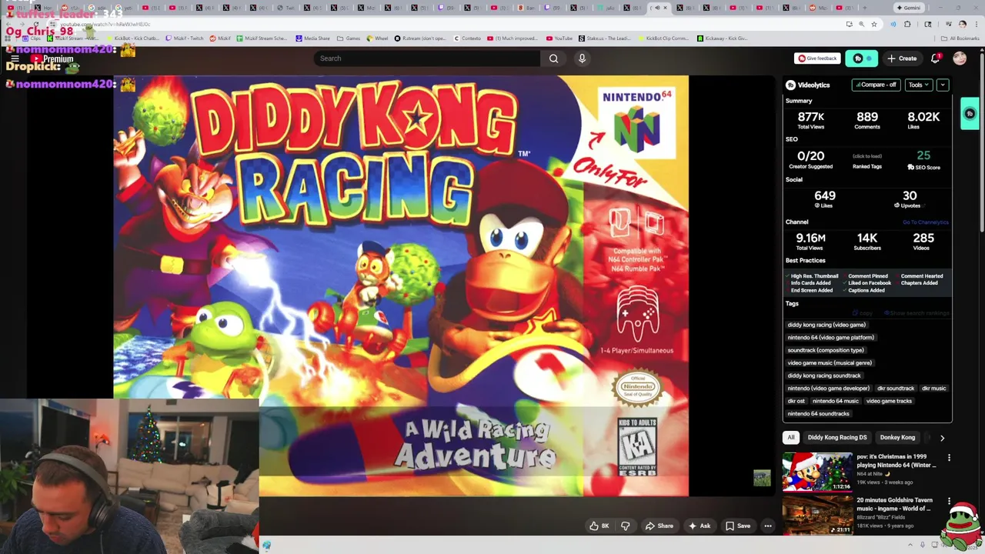Click the Chrome address bar URL
This screenshot has height=554, width=985.
click(105, 24)
